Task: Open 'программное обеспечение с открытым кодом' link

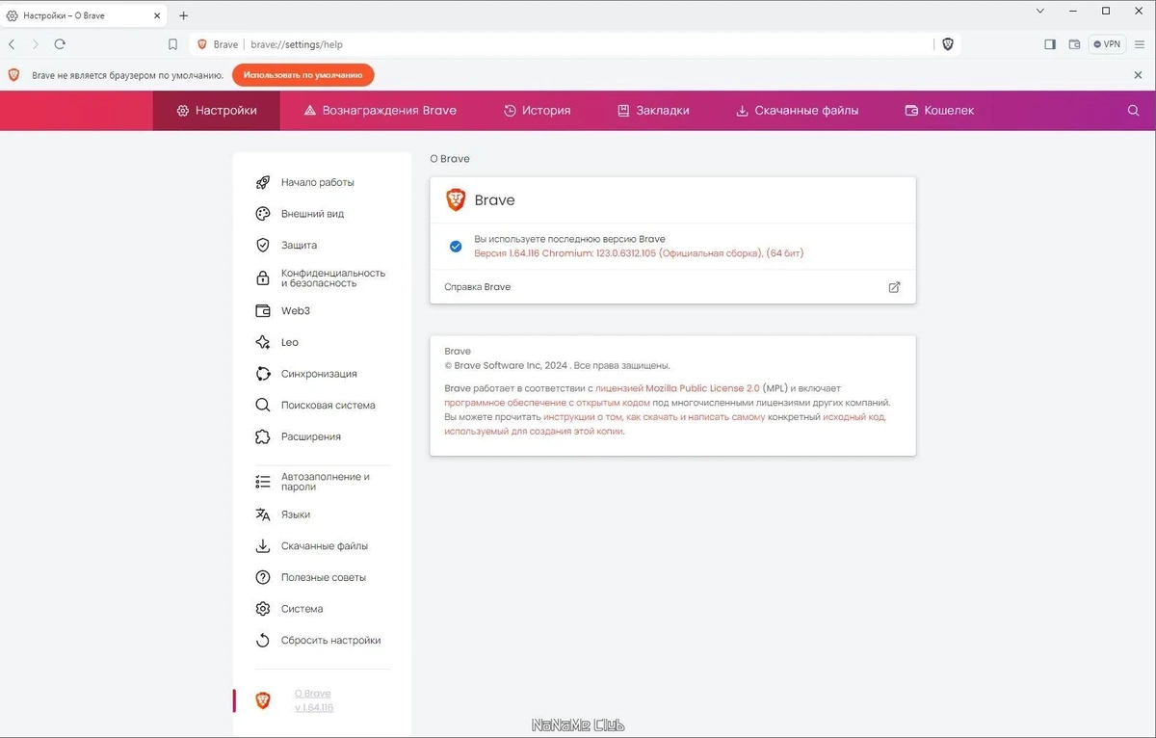Action: pos(547,403)
